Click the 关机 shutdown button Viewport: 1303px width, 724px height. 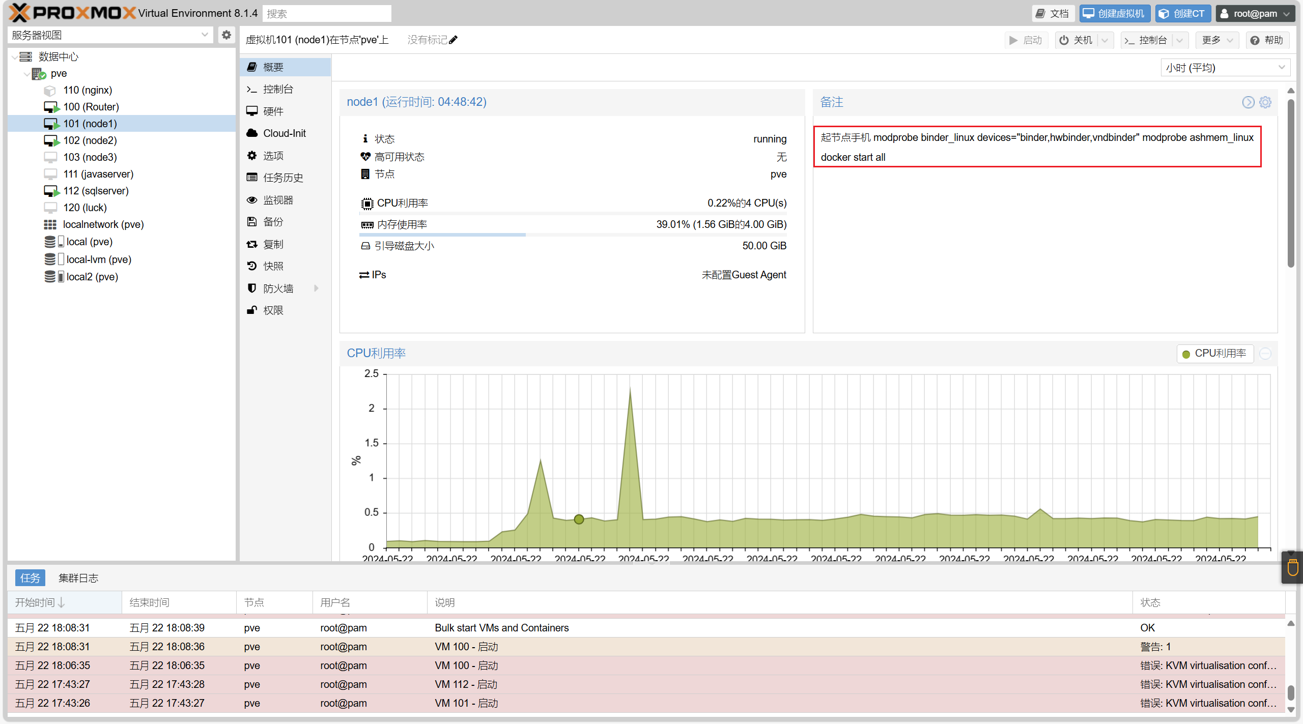[x=1077, y=40]
